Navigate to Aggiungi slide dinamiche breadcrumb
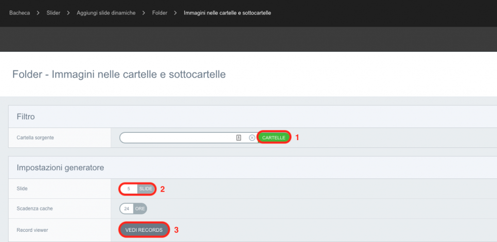Image resolution: width=497 pixels, height=242 pixels. coord(106,13)
